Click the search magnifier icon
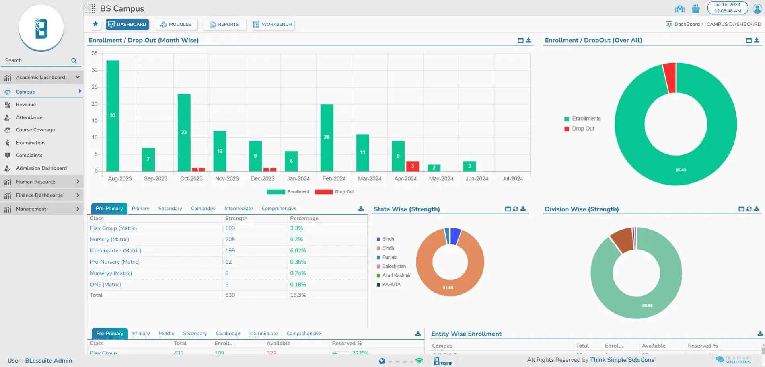 [74, 61]
